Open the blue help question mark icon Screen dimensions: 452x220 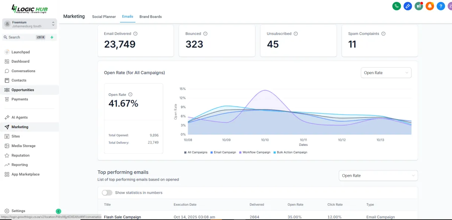coord(441,6)
